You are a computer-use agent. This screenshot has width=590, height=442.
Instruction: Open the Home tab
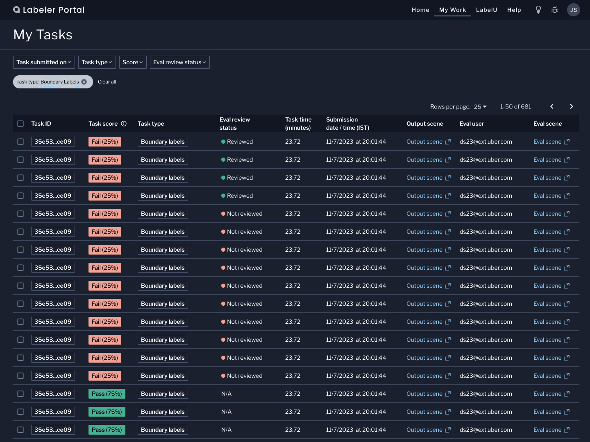[420, 10]
